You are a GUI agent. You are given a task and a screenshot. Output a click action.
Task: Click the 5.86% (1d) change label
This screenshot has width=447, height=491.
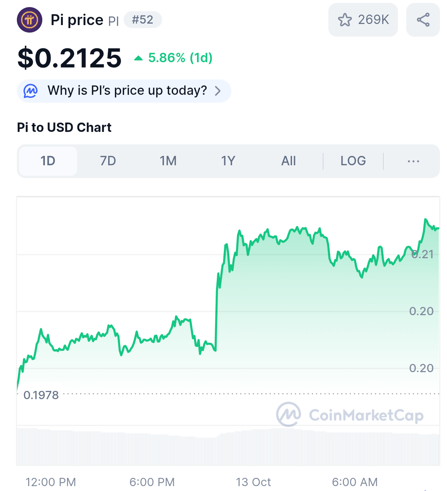(x=180, y=58)
